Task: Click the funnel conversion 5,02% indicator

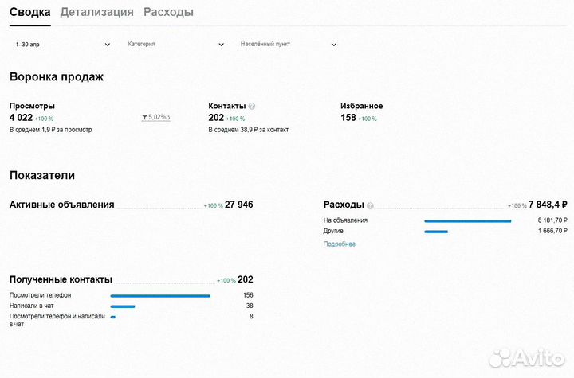Action: (x=156, y=117)
